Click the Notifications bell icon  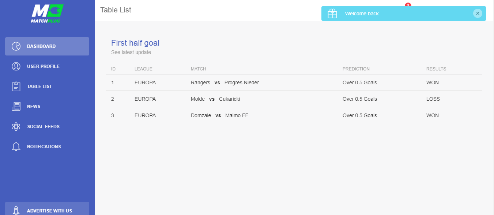coord(16,147)
